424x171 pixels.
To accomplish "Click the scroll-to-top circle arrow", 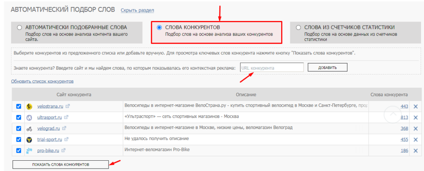I will (393, 115).
